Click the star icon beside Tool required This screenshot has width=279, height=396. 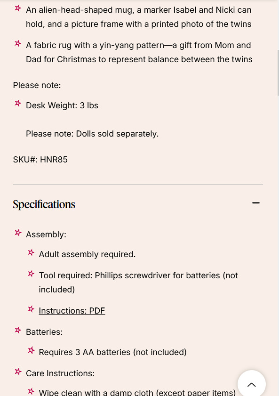[x=31, y=274]
